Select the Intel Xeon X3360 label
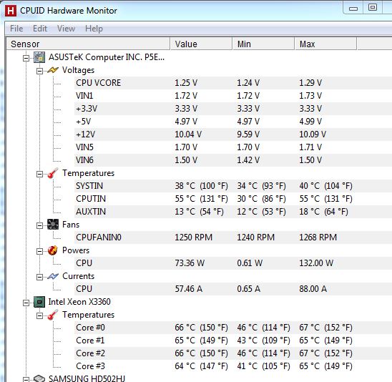This screenshot has width=392, height=382. click(79, 302)
